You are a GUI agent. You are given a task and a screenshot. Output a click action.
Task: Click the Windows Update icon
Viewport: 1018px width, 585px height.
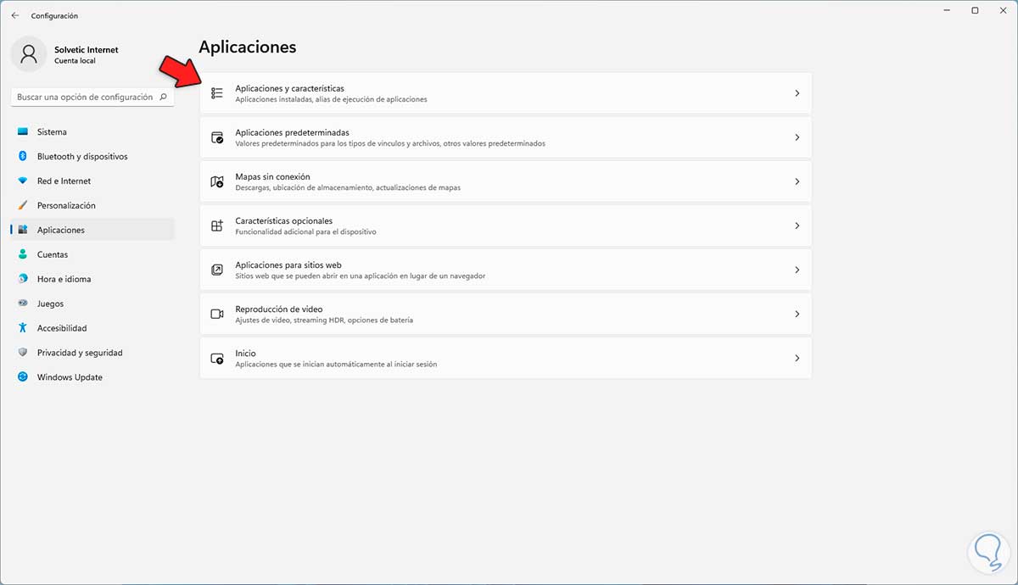point(23,377)
